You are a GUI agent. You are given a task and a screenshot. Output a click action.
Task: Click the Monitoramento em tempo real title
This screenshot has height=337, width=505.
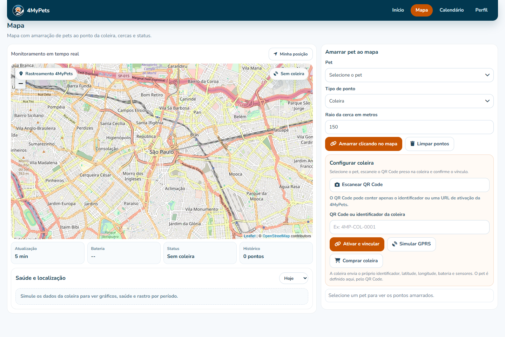(x=45, y=54)
